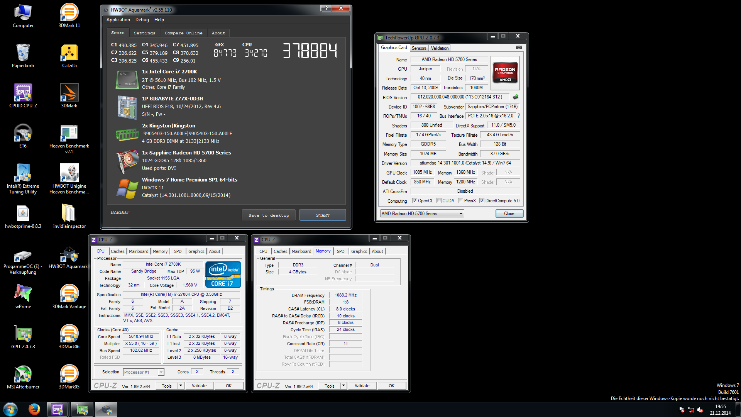Image resolution: width=741 pixels, height=417 pixels.
Task: Open Processor #1 selection dropdown
Action: pyautogui.click(x=144, y=372)
